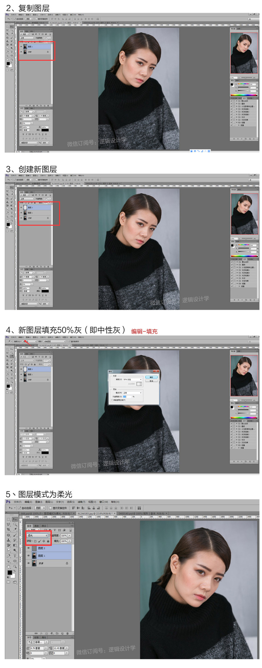262x668 pixels.
Task: Swap foreground and background colors in step 5
Action: (14, 571)
